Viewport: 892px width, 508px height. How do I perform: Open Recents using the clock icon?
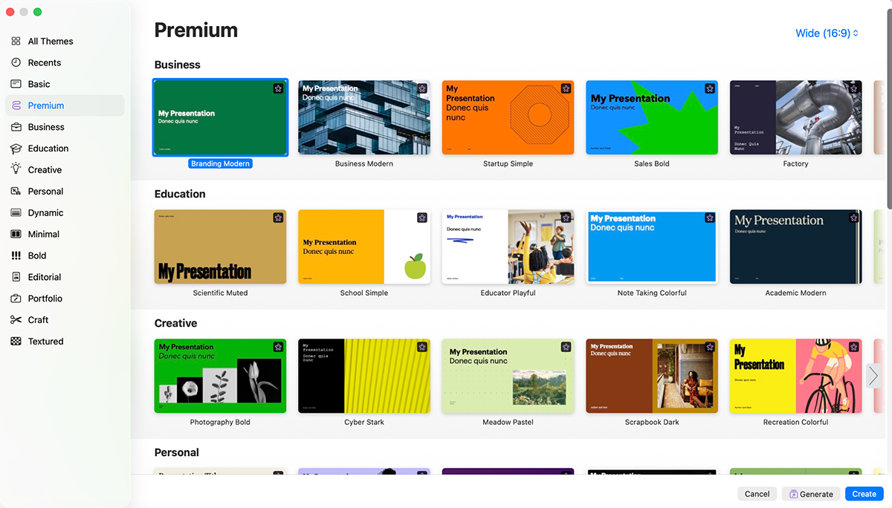tap(16, 62)
